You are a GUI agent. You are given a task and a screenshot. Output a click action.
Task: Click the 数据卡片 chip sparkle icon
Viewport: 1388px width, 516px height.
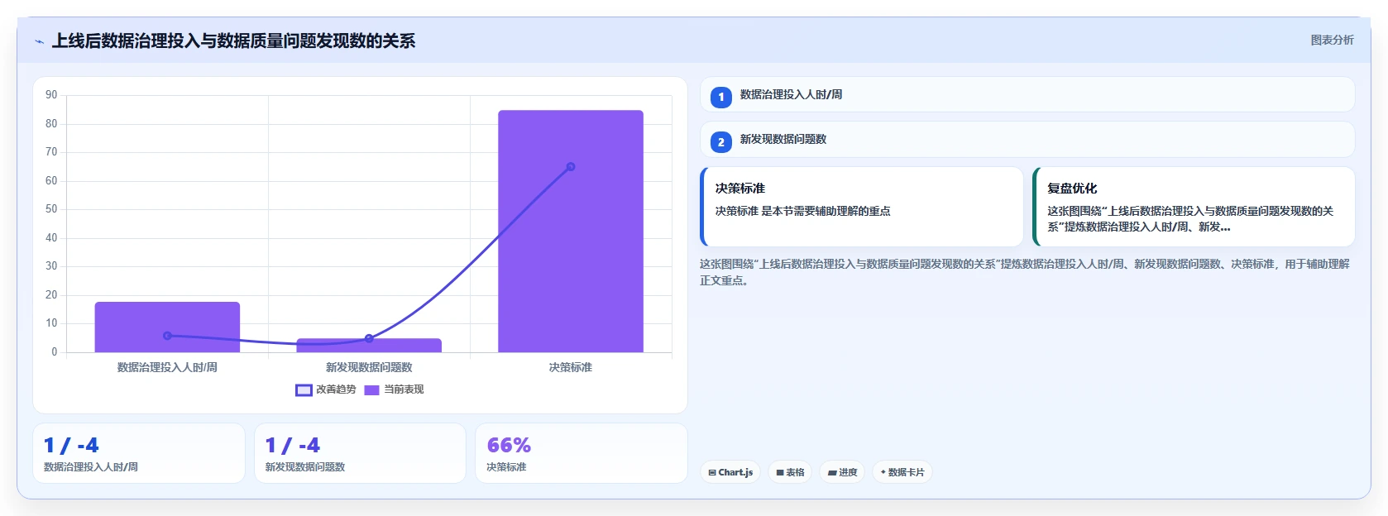(883, 472)
